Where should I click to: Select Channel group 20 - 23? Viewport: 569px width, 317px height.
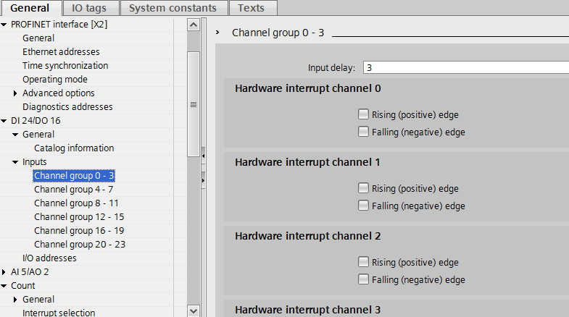[x=79, y=245]
